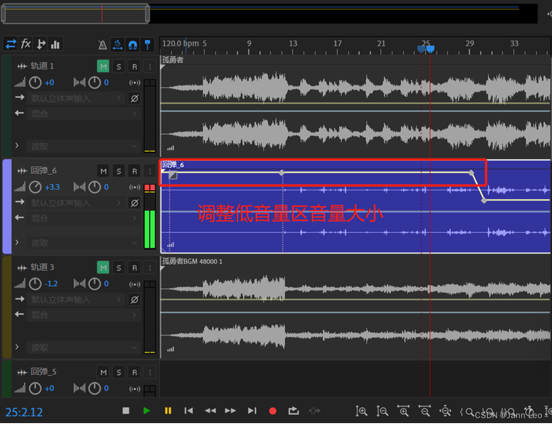Open output 混合 dropdown on 回弹_6
This screenshot has height=425, width=552.
[x=84, y=218]
